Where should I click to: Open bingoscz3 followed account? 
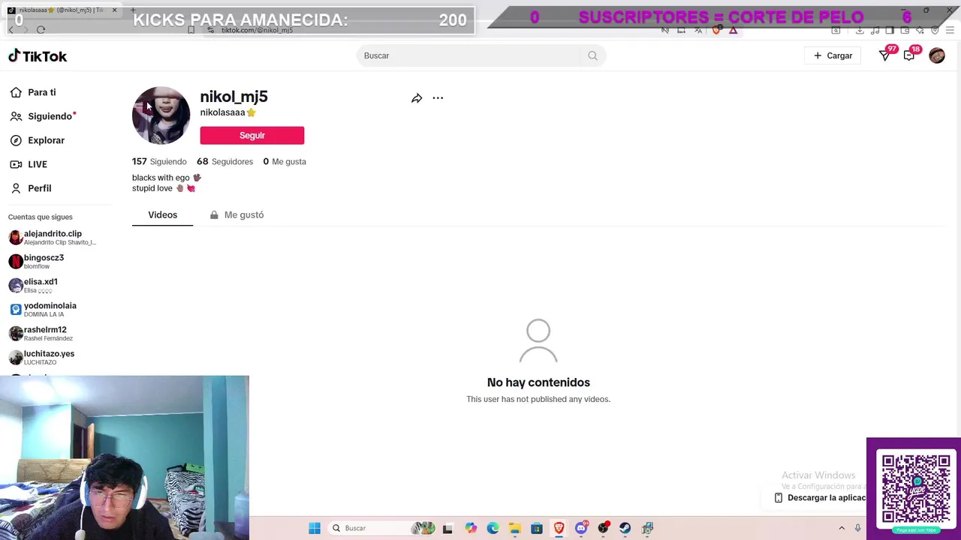click(36, 261)
